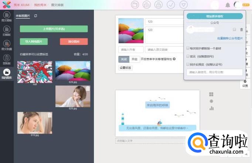Click the folder open icon in top toolbar
Viewport: 252px width, 163px height.
135,5
